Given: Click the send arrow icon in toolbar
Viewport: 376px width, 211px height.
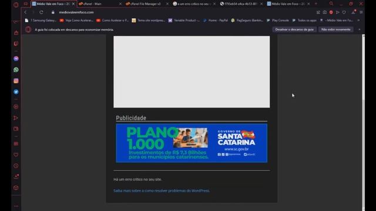Looking at the screenshot, I should coord(337,12).
